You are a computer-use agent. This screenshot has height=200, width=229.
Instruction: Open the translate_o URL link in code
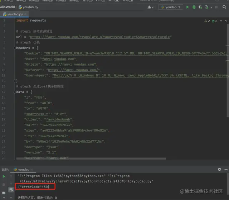(100, 37)
